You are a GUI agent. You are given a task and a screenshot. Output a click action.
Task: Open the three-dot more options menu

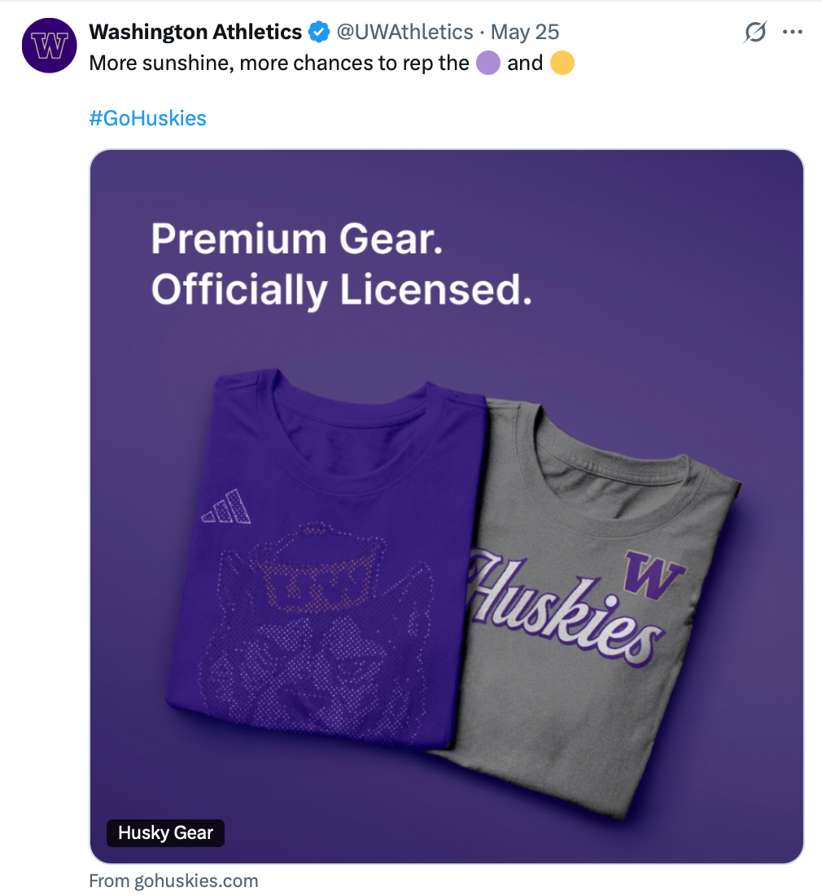click(793, 32)
